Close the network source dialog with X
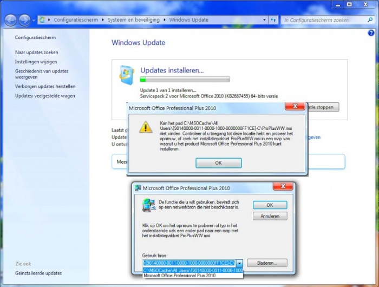Image resolution: width=379 pixels, height=287 pixels. (x=283, y=186)
